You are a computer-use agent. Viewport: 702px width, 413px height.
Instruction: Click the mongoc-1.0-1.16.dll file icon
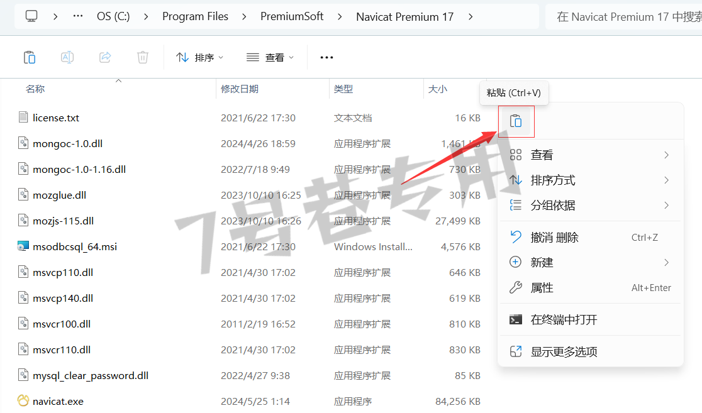pos(23,169)
